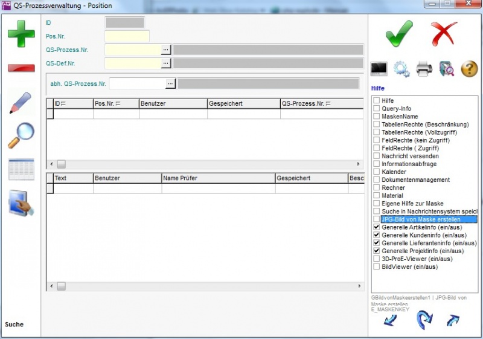Click the printer icon
The height and width of the screenshot is (339, 483).
point(424,69)
